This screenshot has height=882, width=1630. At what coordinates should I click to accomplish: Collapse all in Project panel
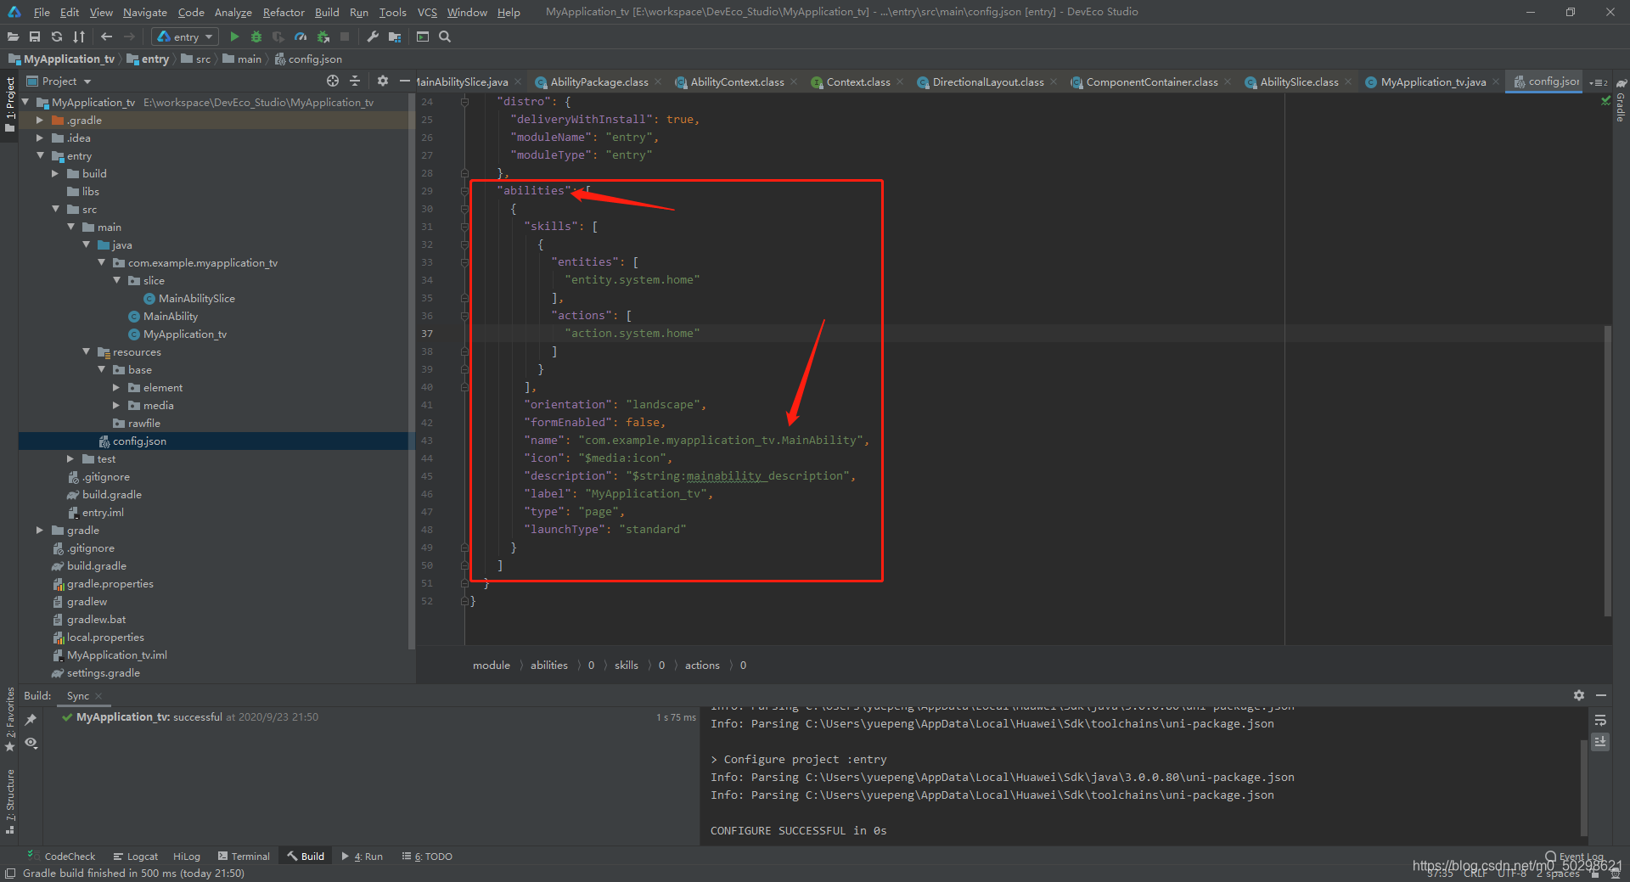[355, 81]
